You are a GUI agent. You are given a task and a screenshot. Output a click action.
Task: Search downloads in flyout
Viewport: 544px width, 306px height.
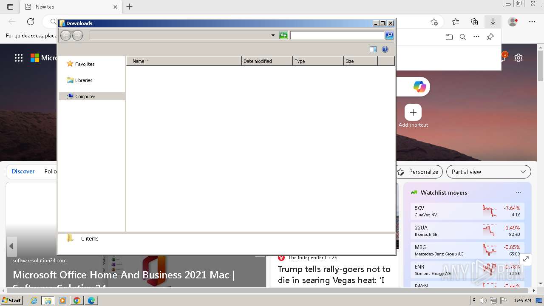coord(463,37)
